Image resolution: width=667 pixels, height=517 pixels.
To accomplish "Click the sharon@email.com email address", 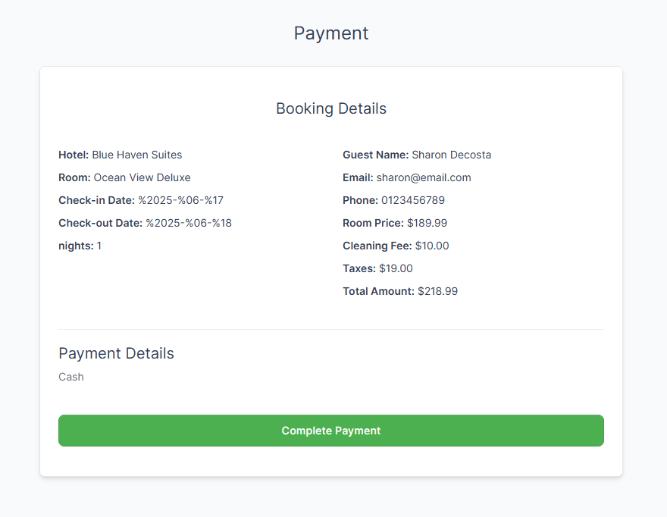I will [x=424, y=177].
